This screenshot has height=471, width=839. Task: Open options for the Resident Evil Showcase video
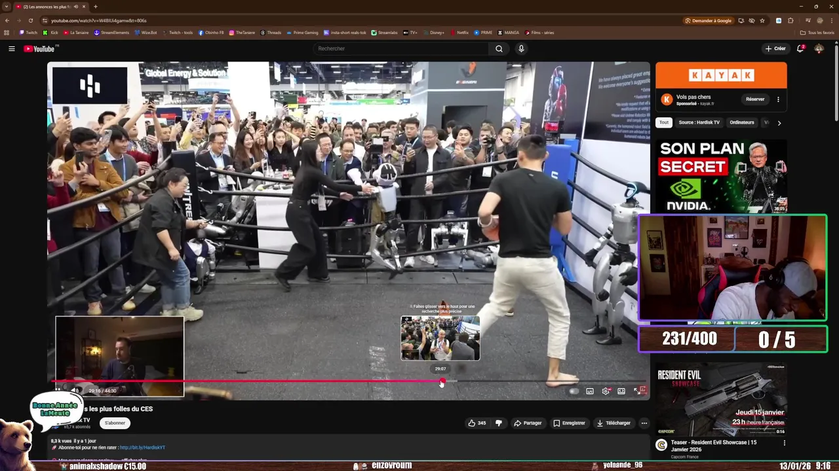[x=784, y=443]
